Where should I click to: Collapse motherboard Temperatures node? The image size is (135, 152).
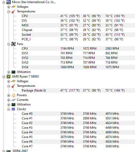click(x=9, y=12)
